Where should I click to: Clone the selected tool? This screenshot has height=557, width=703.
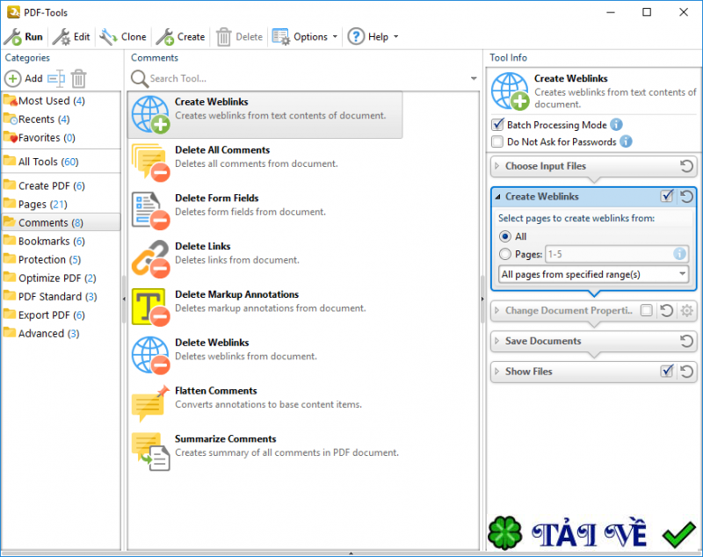(123, 37)
